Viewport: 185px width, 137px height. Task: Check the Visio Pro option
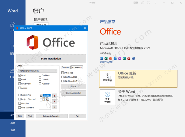pyautogui.click(x=20, y=103)
